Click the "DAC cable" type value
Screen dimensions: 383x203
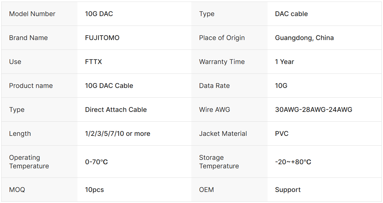tap(291, 14)
